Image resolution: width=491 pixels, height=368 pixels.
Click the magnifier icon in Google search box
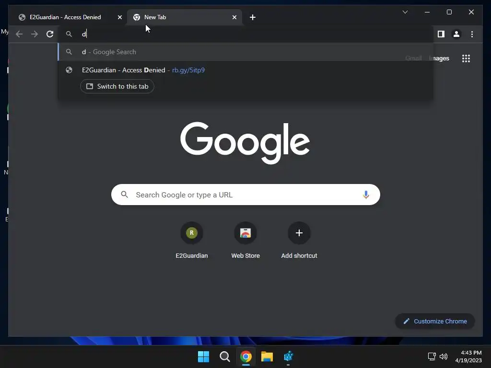[x=124, y=195]
